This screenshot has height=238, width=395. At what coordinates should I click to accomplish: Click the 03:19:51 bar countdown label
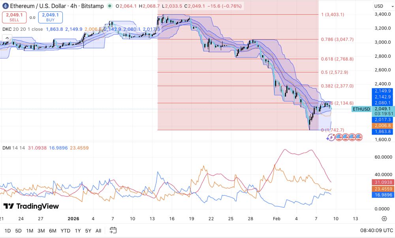tap(384, 114)
